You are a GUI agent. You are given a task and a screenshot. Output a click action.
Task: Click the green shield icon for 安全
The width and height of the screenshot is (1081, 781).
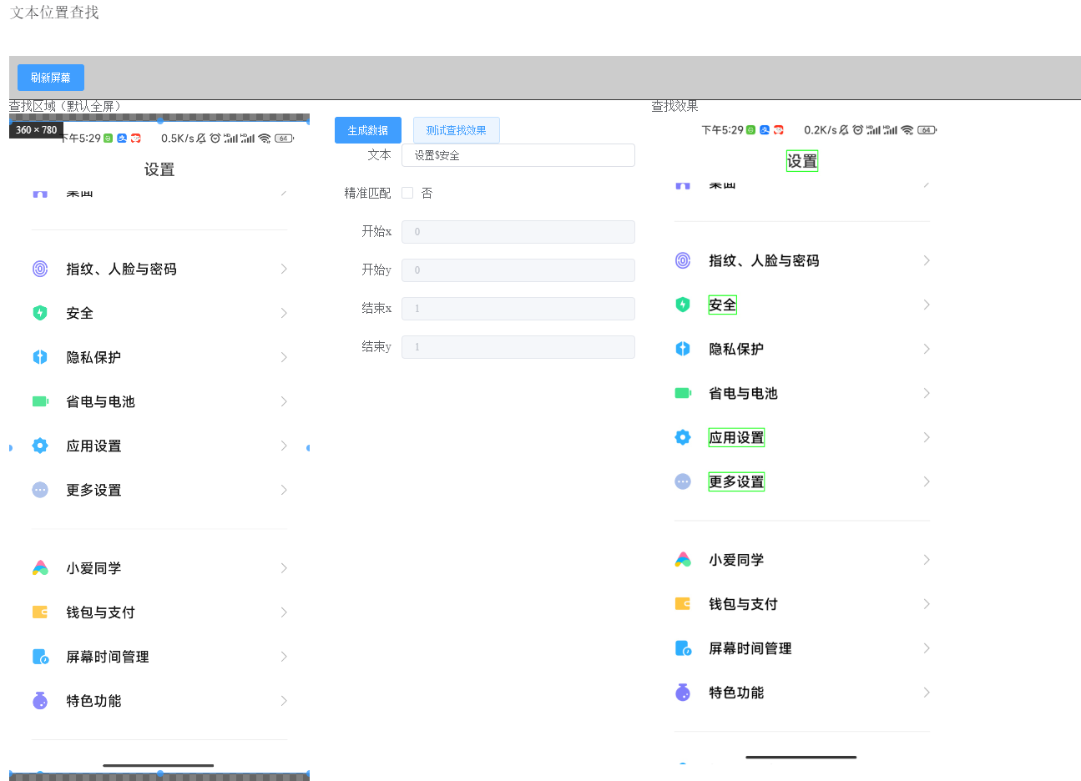pyautogui.click(x=40, y=313)
